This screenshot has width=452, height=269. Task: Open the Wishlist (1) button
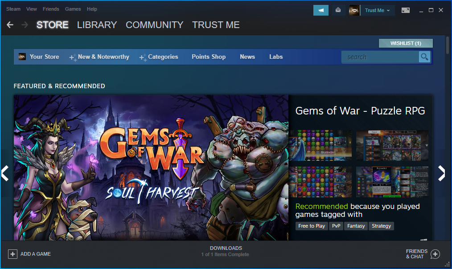coord(406,43)
